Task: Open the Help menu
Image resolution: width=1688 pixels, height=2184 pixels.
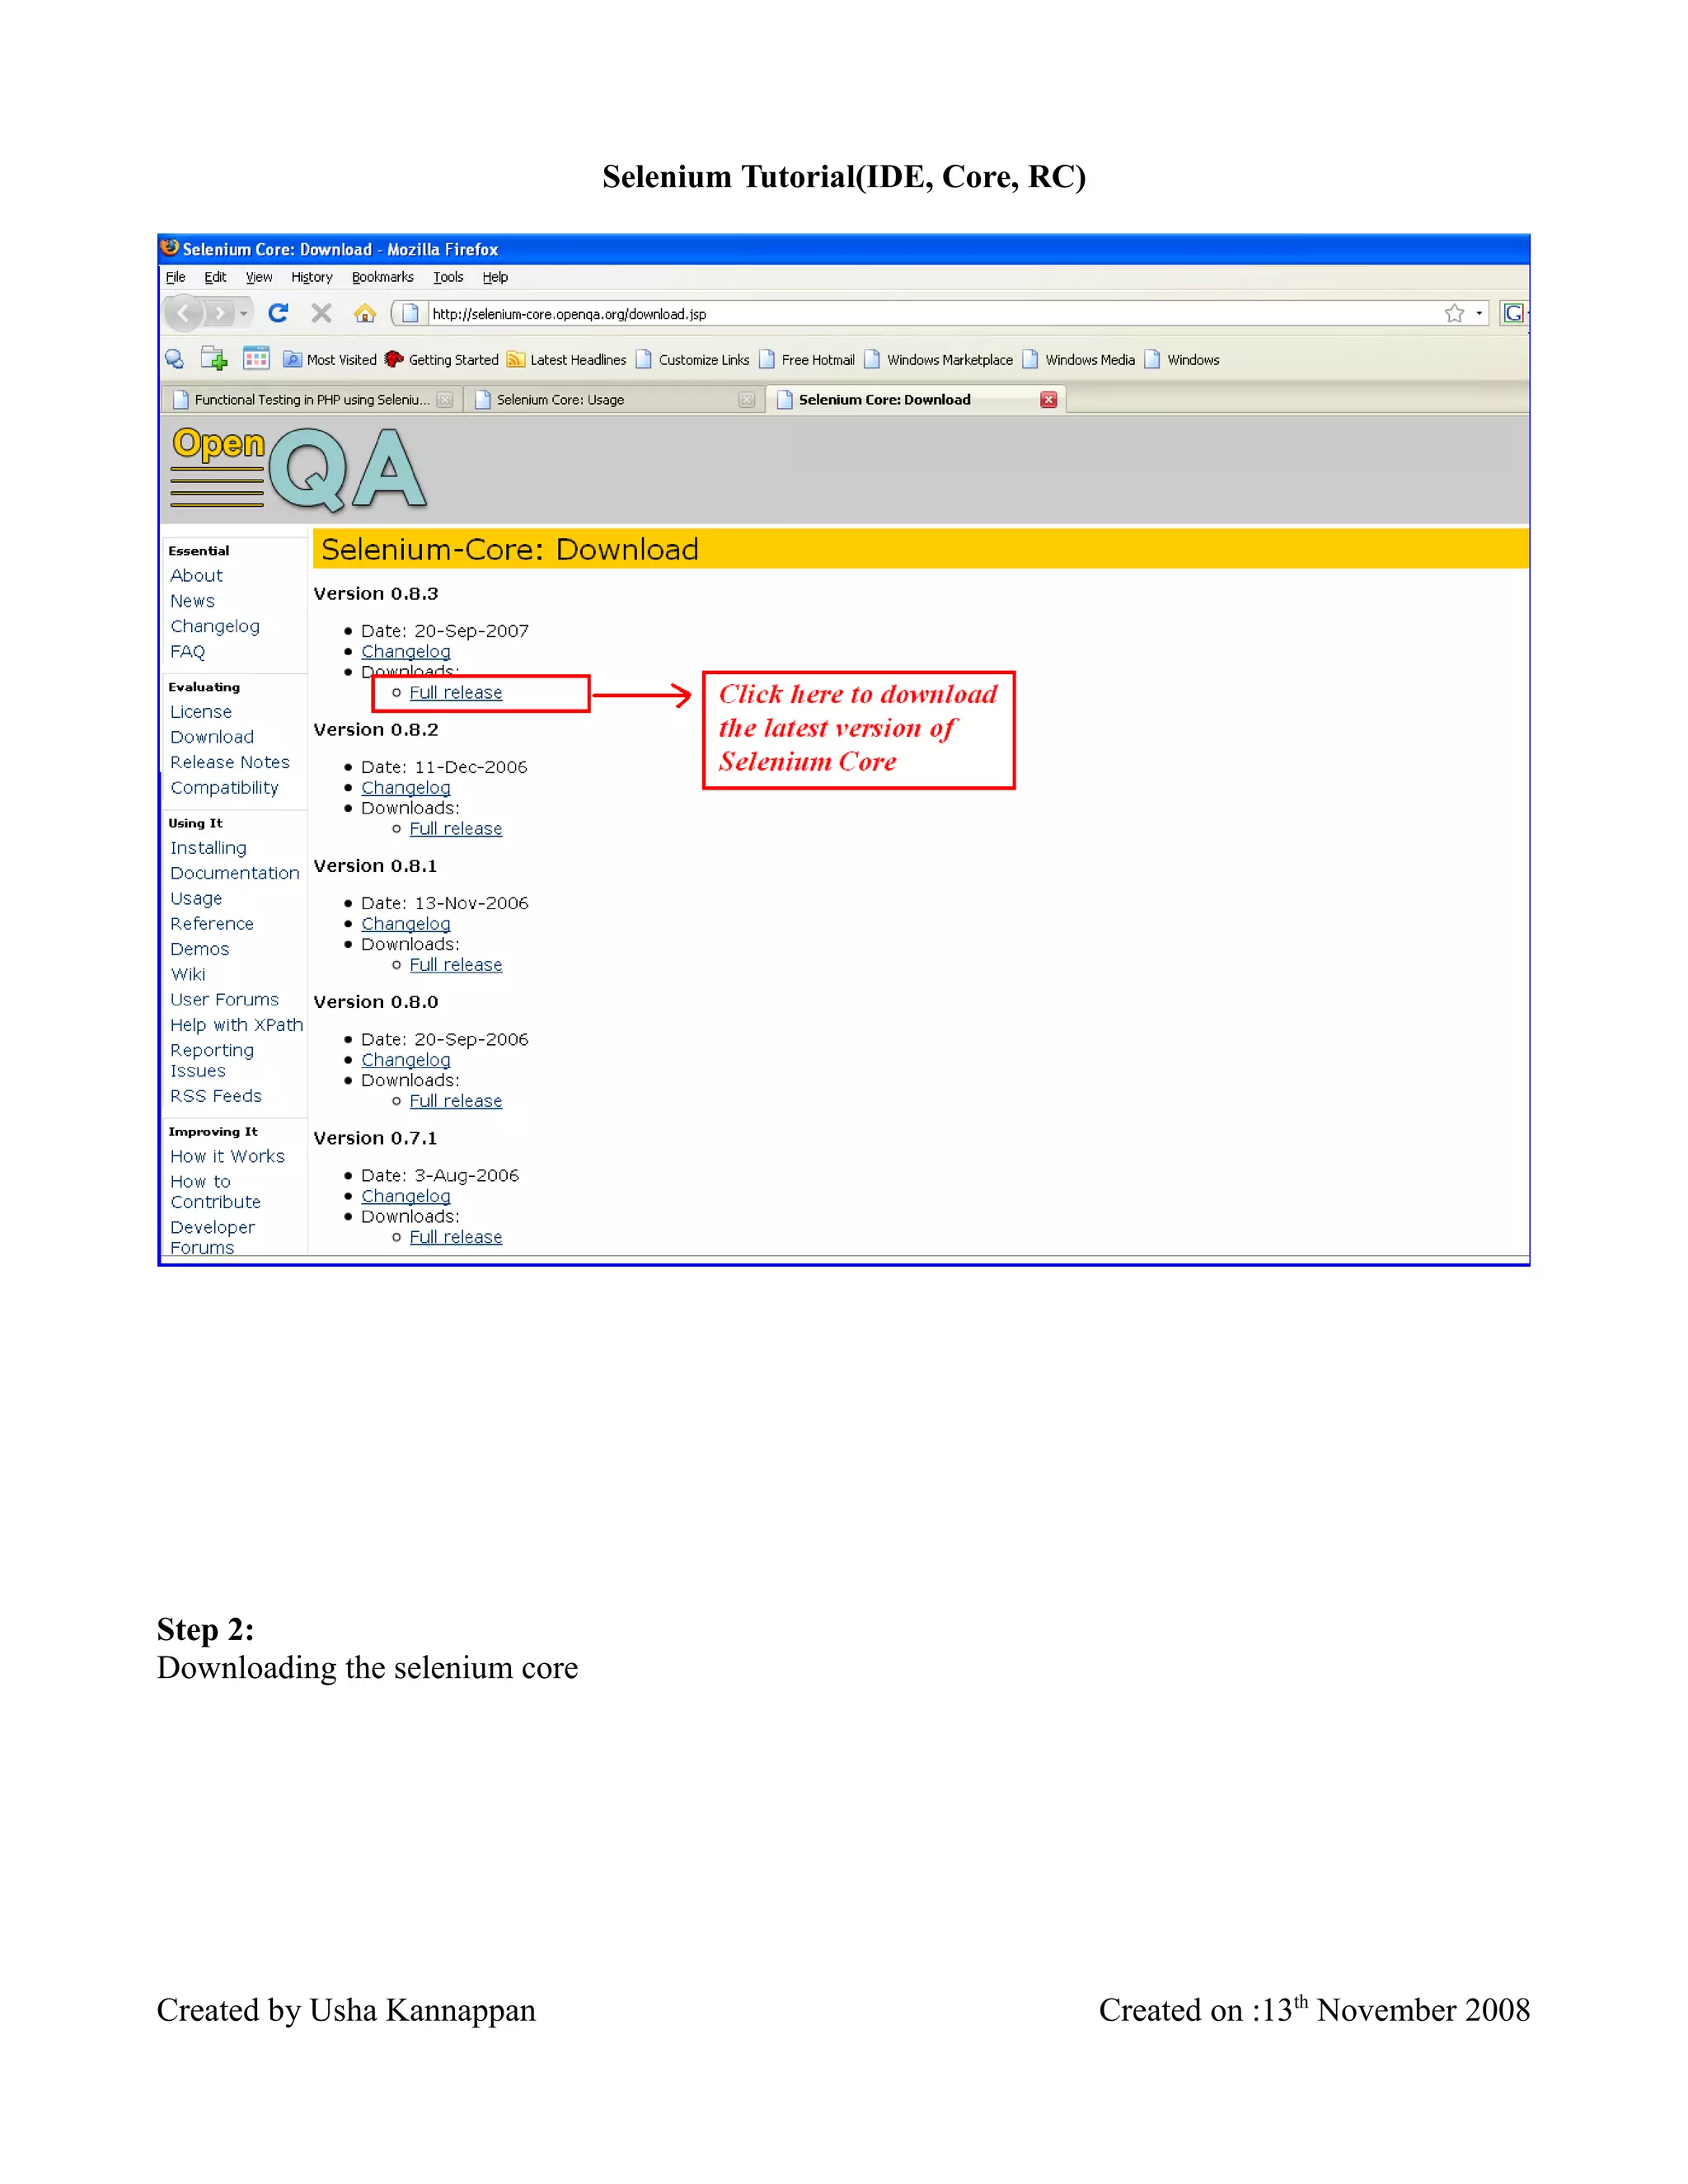Action: [x=495, y=277]
